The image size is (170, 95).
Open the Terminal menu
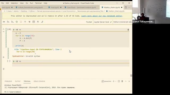(38, 3)
